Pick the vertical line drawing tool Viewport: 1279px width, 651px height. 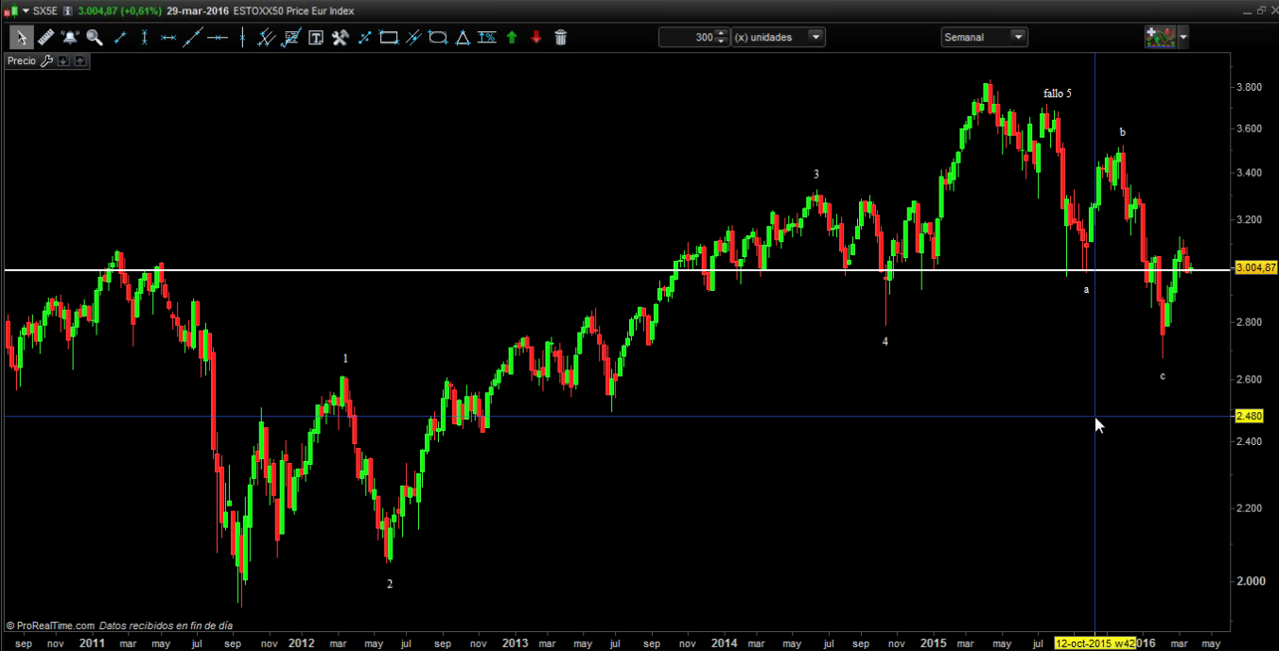pos(242,37)
